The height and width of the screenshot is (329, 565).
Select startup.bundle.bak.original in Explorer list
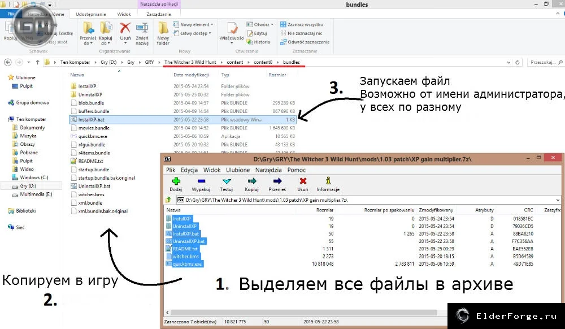coord(106,178)
